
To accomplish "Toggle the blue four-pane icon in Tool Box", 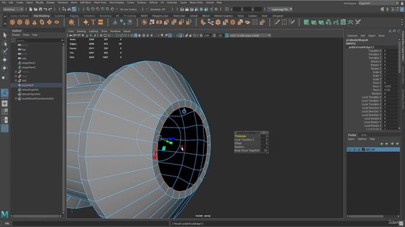I will 4,128.
